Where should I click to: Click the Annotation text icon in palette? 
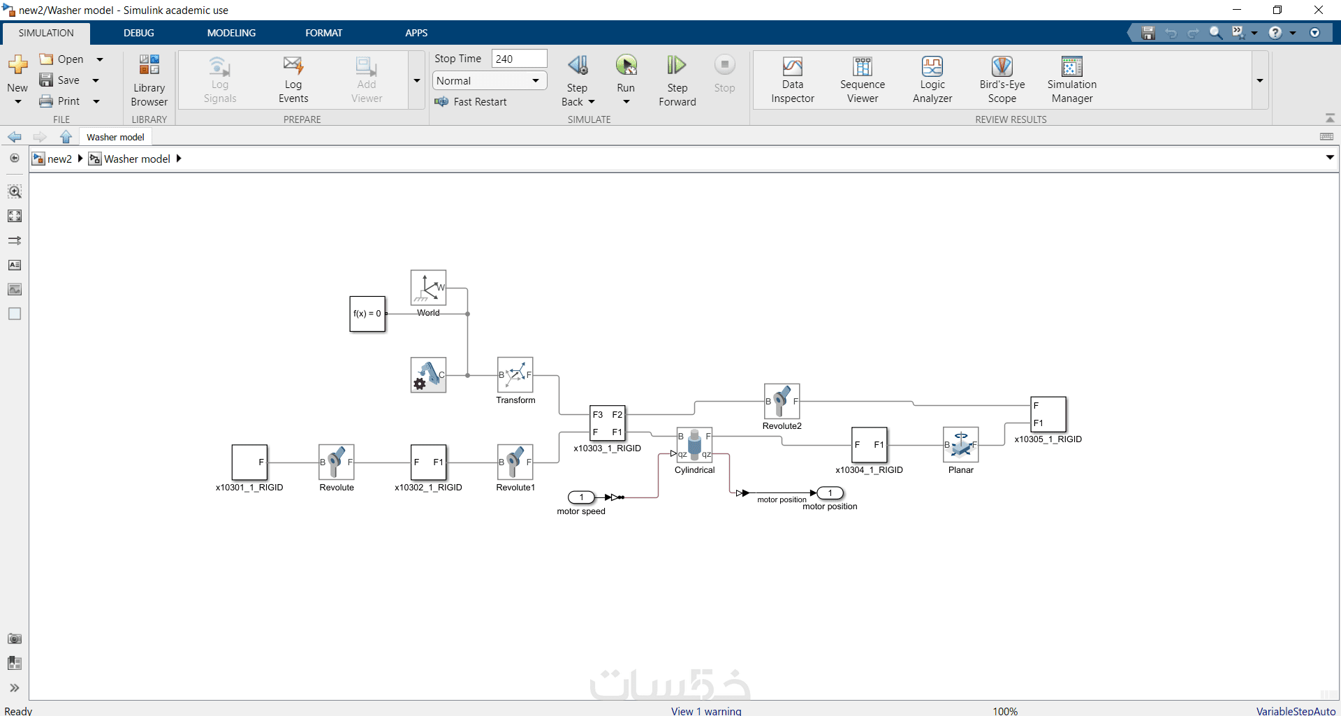(14, 265)
